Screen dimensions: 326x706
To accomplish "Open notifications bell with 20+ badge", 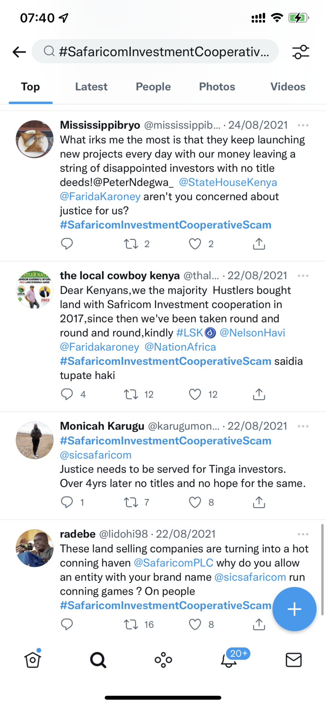I will 229,660.
